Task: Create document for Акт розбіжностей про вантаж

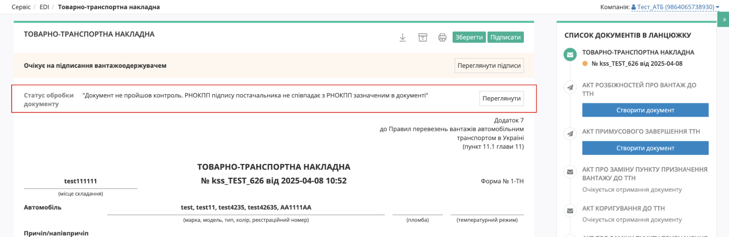Action: 645,110
